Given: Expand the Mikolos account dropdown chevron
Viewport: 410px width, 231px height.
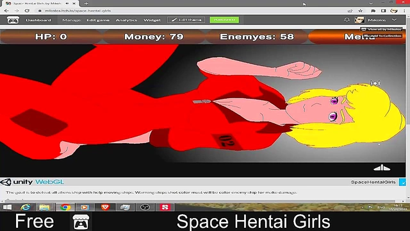Looking at the screenshot, I should click(x=394, y=20).
